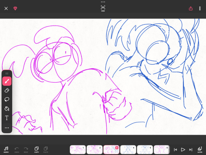Tap the three-dot handle at top center
Screen dimensions: 206x155
[x=103, y=2]
